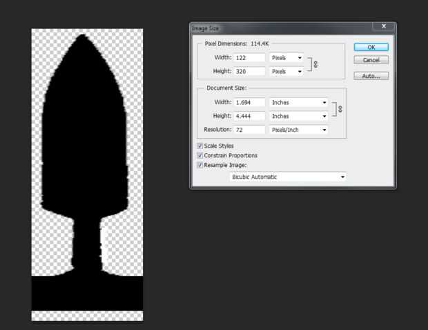Edit the pixel Width field showing 122
Image resolution: width=428 pixels, height=330 pixels.
coord(249,57)
